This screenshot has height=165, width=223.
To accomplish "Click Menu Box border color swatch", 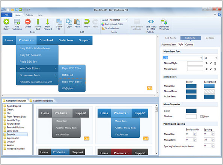I will pyautogui.click(x=191, y=86).
